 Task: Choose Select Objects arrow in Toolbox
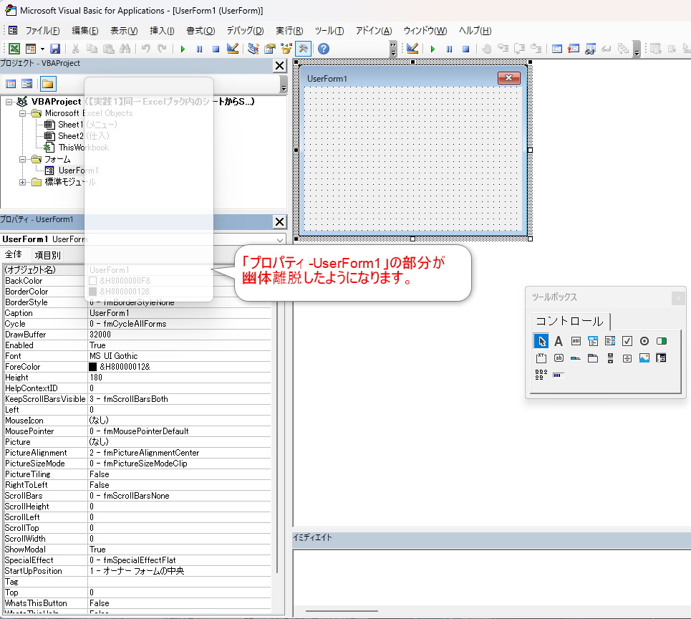point(541,341)
